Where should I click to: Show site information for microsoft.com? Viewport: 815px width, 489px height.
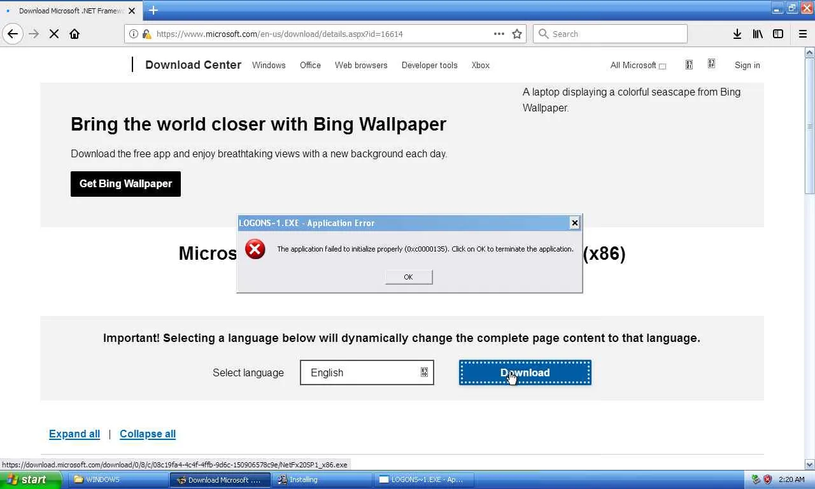point(134,34)
